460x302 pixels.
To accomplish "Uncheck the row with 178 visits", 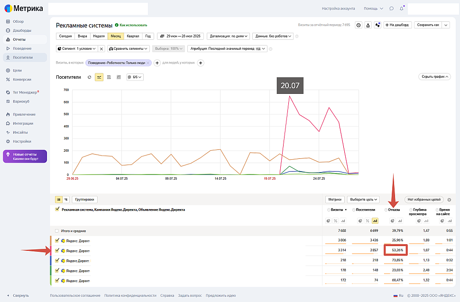I will [x=57, y=271].
